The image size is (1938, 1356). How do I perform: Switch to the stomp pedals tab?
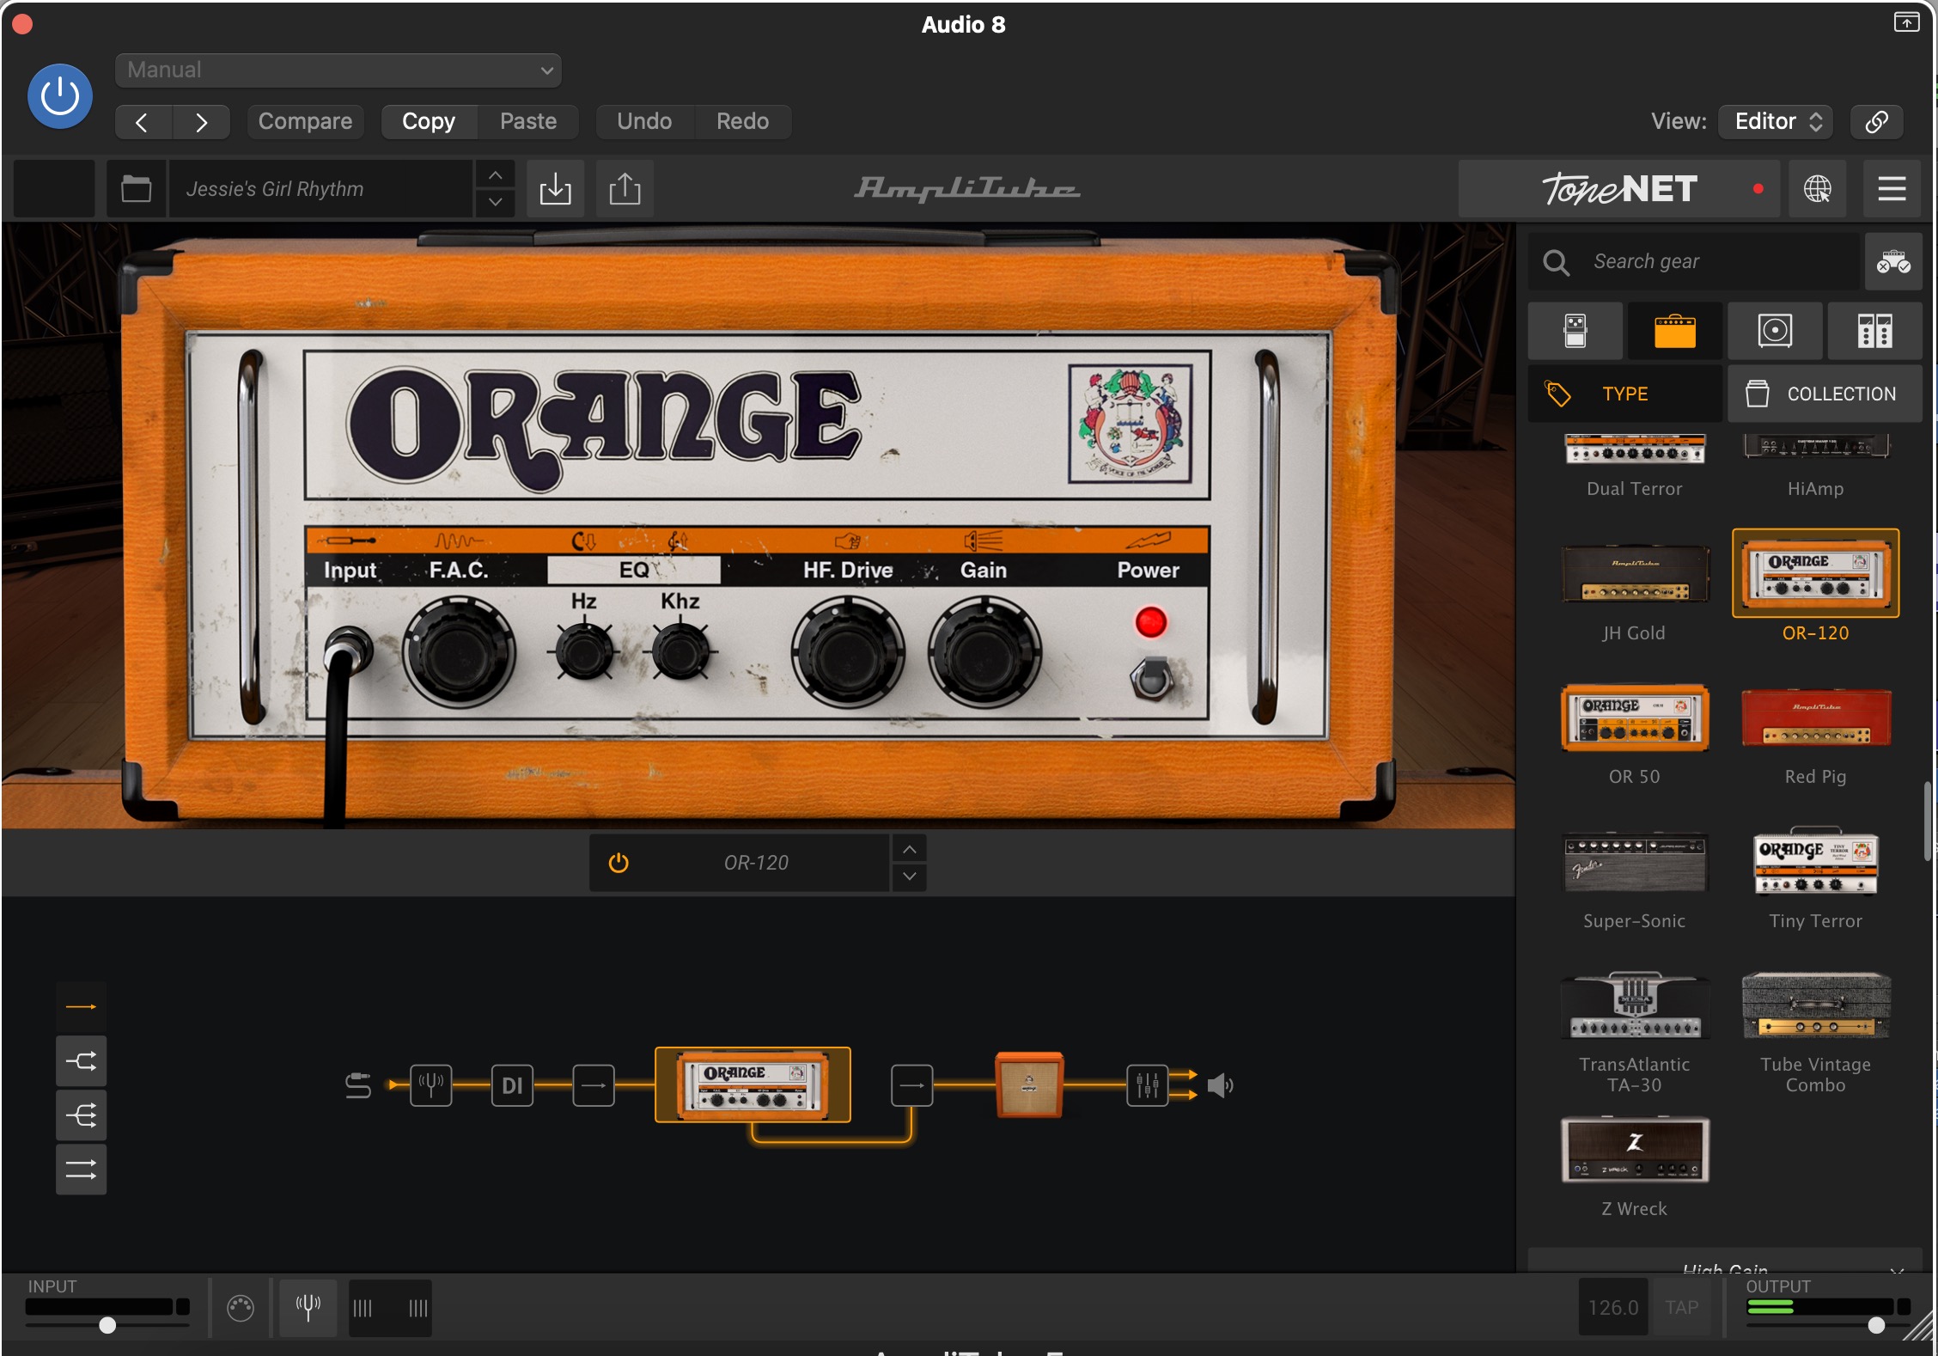pos(1575,331)
